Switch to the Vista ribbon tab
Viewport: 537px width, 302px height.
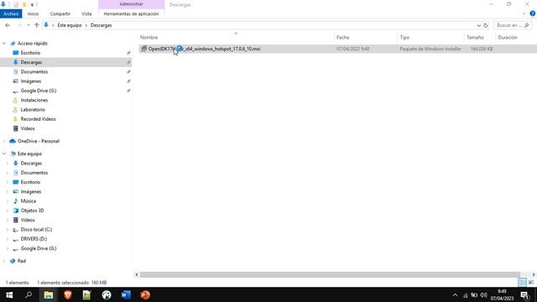point(86,13)
